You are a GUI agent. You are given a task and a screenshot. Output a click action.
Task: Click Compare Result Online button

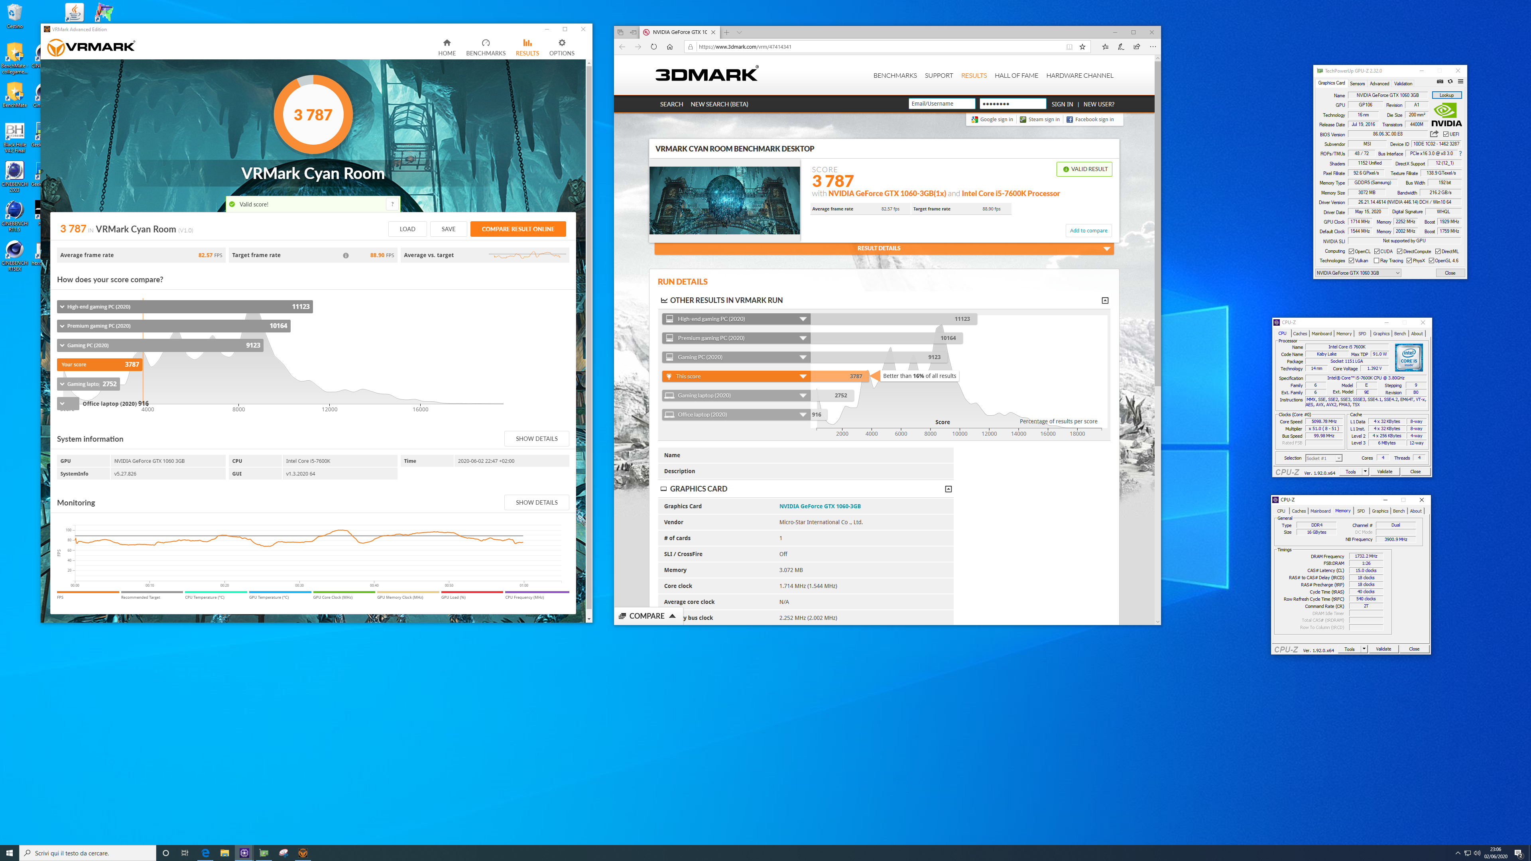(x=518, y=229)
